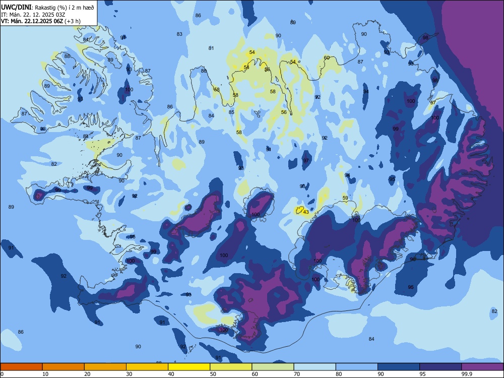
Task: Select the pale blue 70–80 legend swatch
Action: 314,367
